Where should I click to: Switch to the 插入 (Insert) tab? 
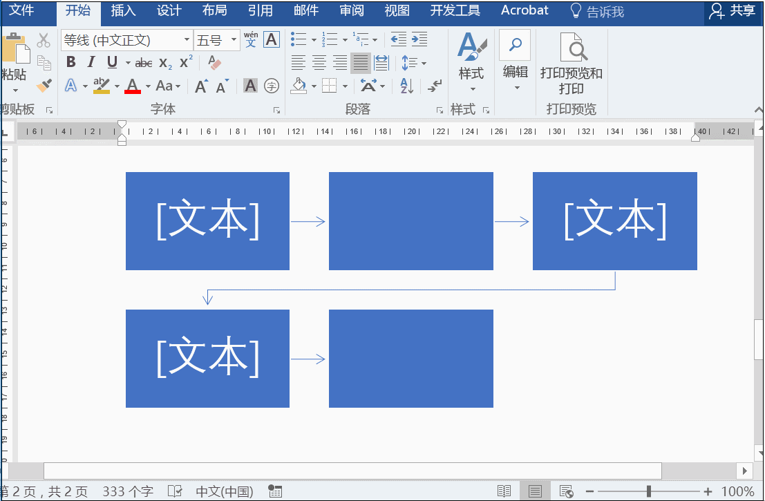[x=123, y=10]
